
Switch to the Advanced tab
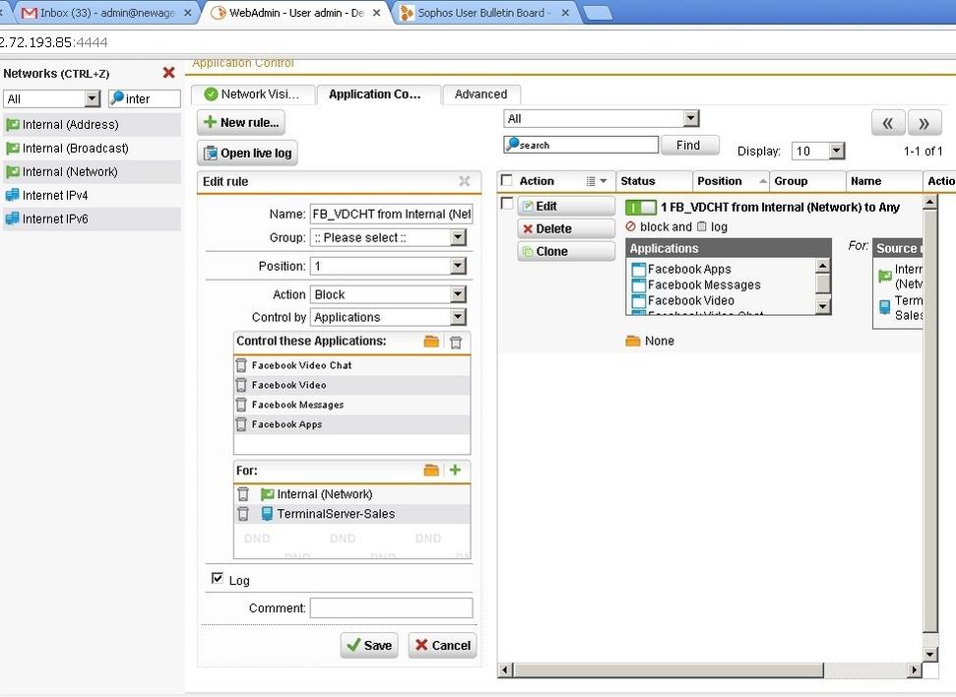pos(481,94)
